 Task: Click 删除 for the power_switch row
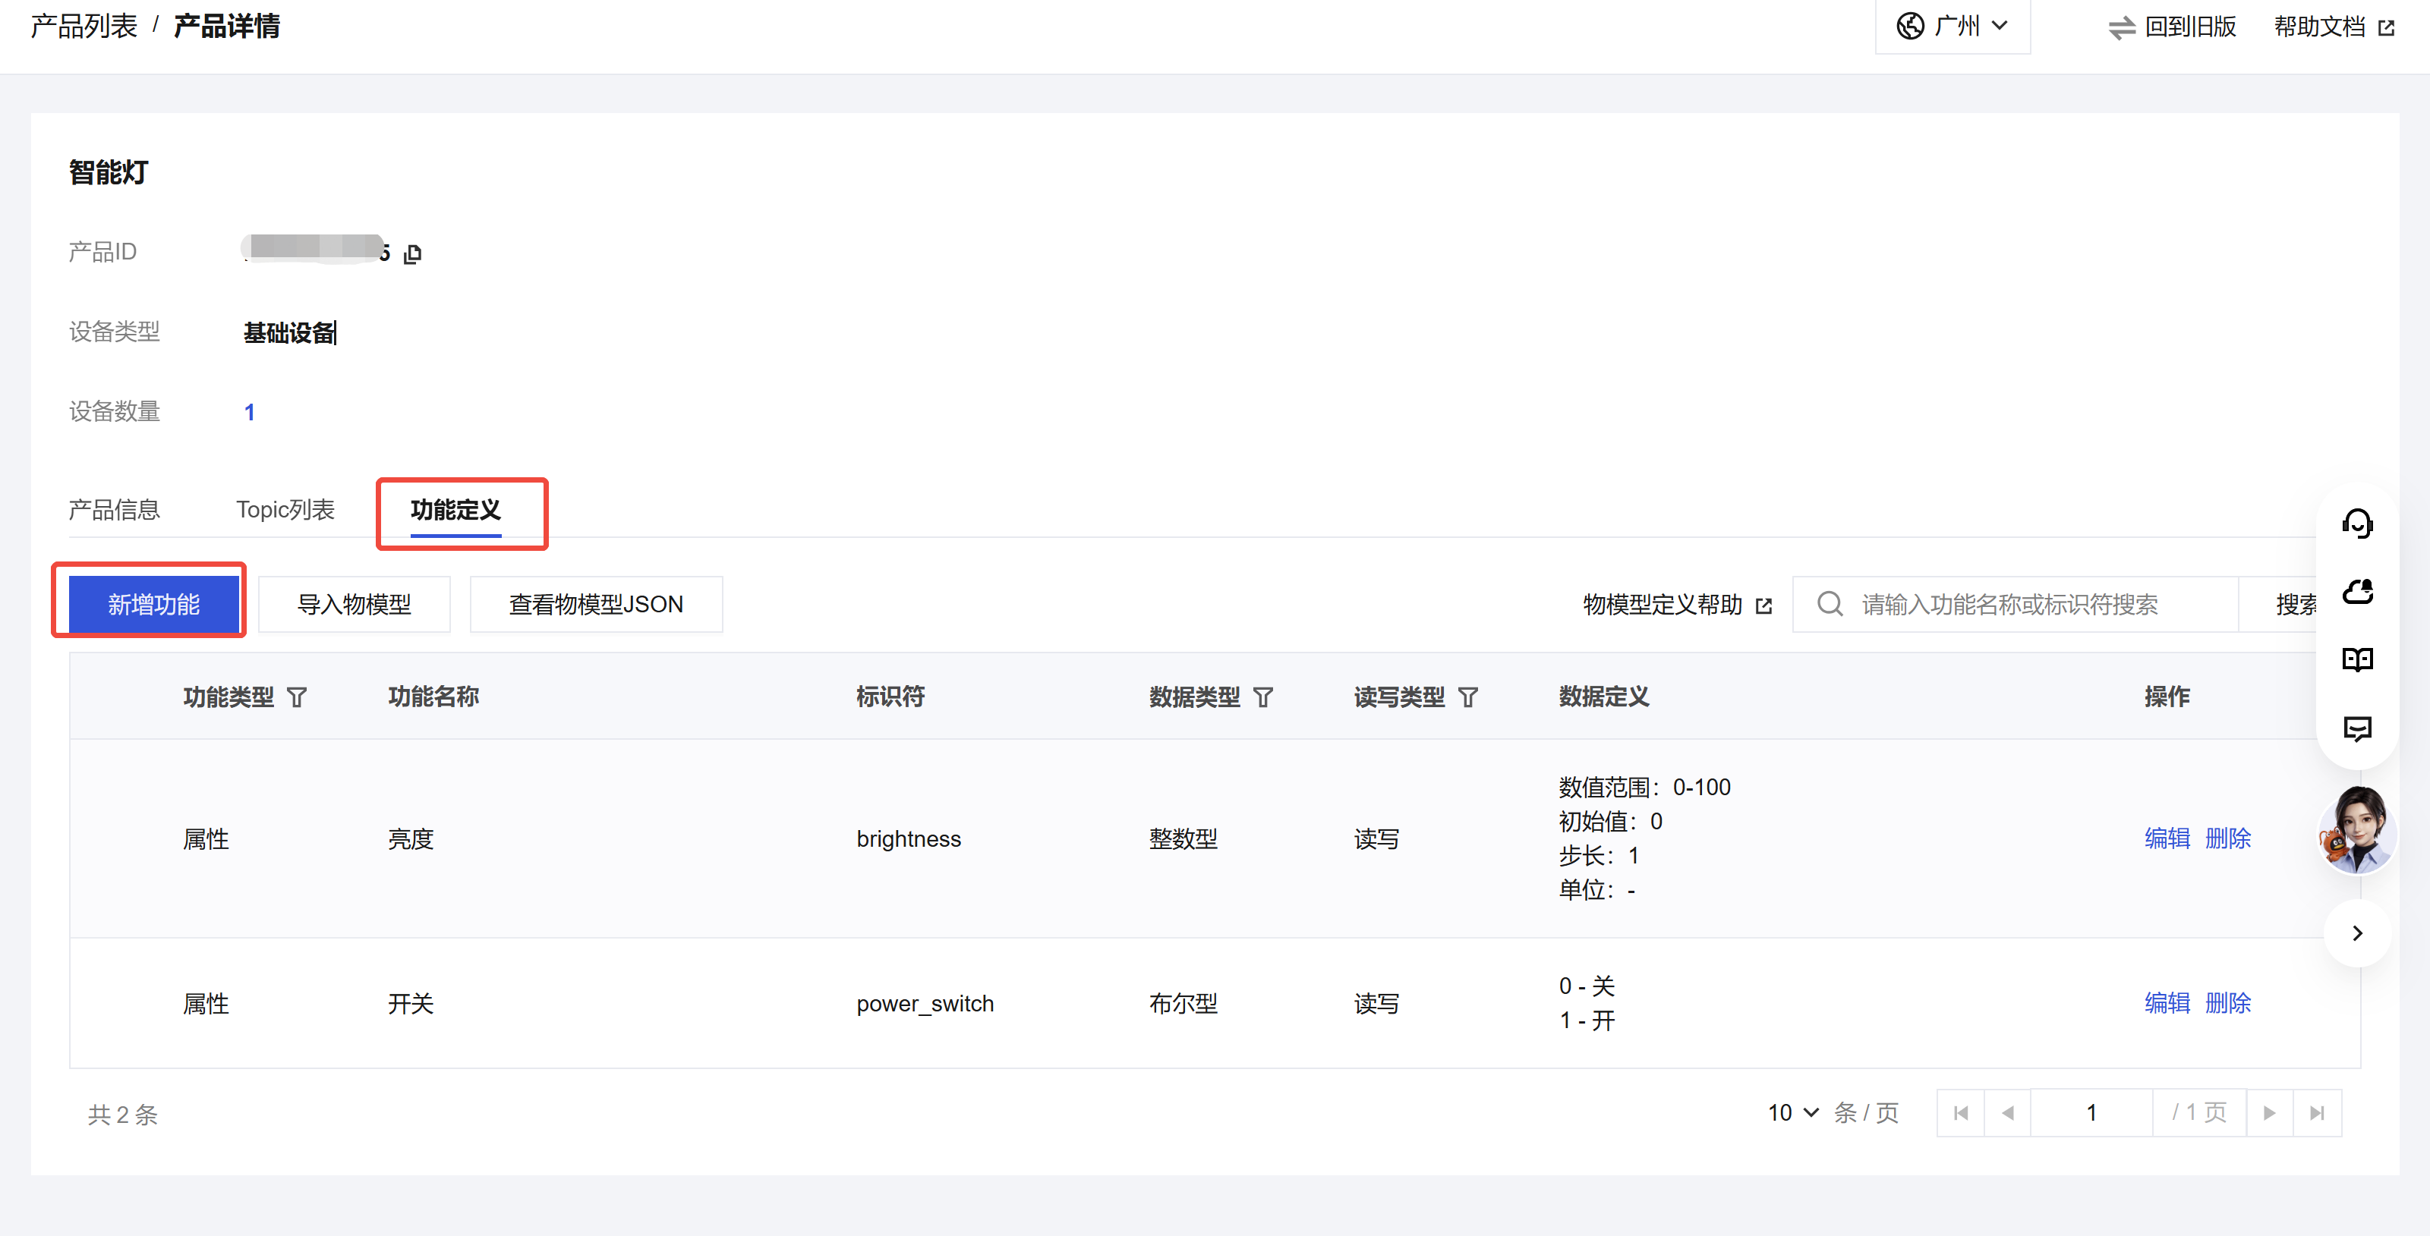coord(2227,1003)
